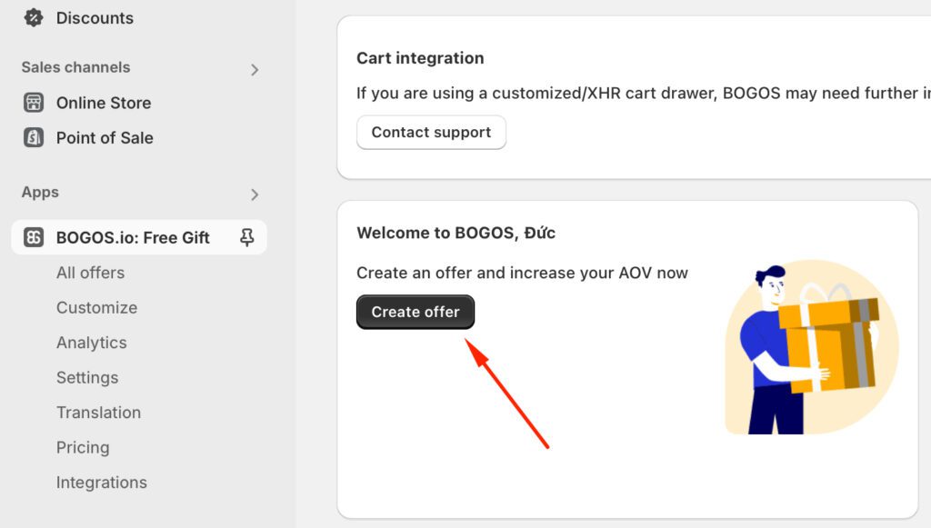Unpin BOGOS.io app using the pin icon
The image size is (931, 528).
pos(246,237)
